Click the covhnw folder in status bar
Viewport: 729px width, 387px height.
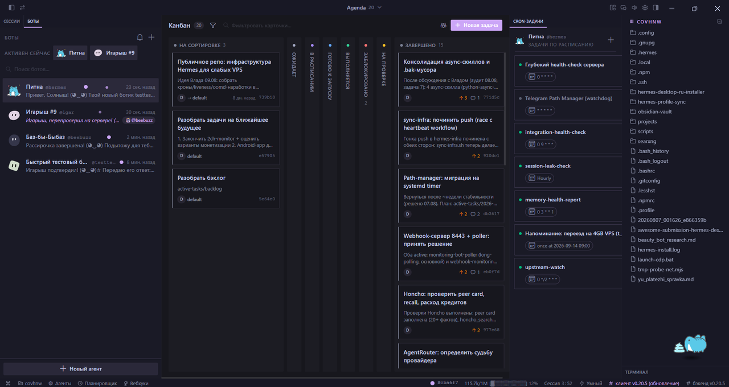(x=30, y=384)
